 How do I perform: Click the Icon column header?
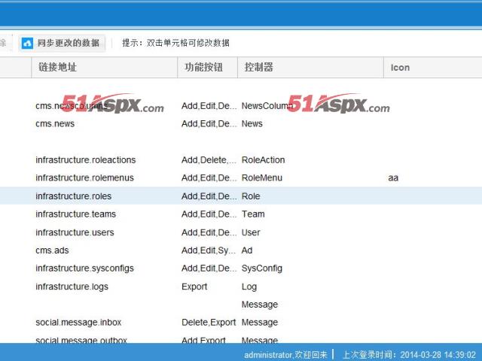[x=433, y=67]
